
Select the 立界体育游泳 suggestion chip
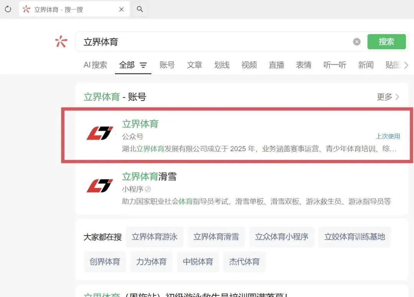point(154,237)
